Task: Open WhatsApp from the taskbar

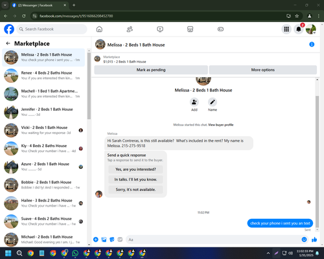Action: (75, 253)
